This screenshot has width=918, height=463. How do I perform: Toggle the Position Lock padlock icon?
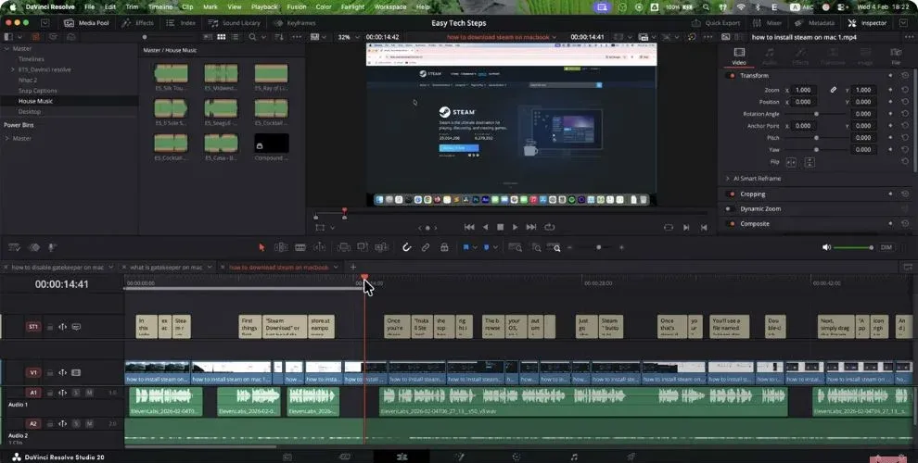tap(444, 247)
